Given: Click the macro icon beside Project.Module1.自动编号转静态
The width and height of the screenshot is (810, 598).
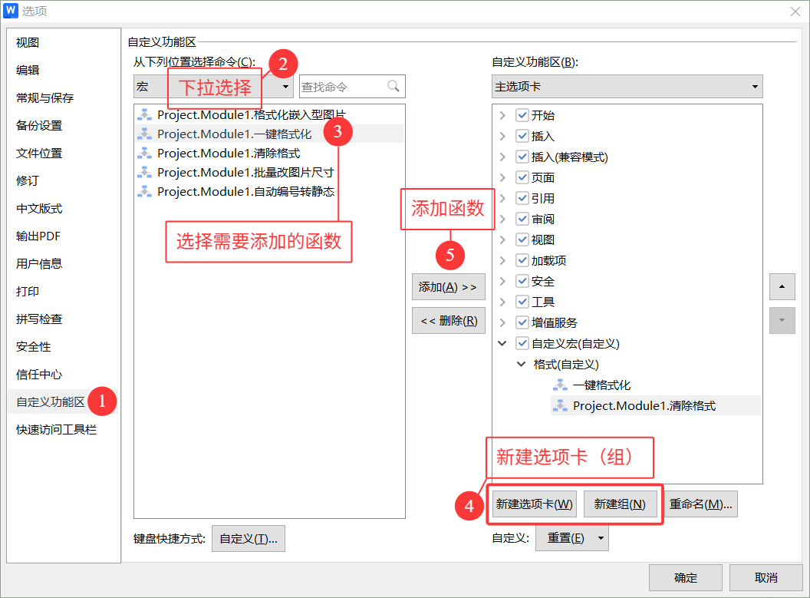Looking at the screenshot, I should pos(143,191).
